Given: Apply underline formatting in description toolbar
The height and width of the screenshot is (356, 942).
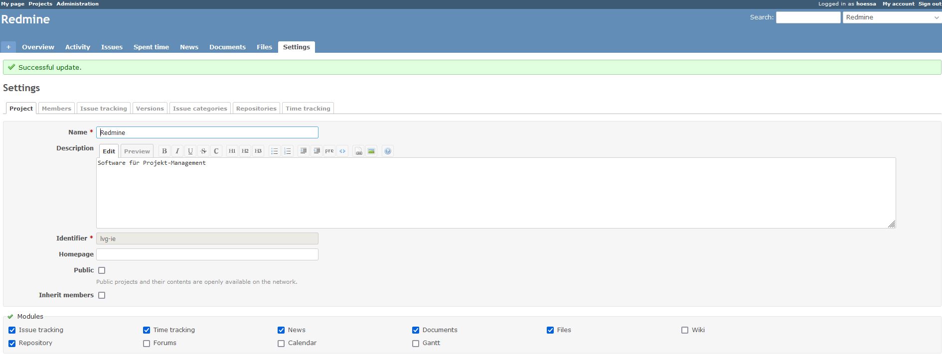Looking at the screenshot, I should tap(190, 151).
